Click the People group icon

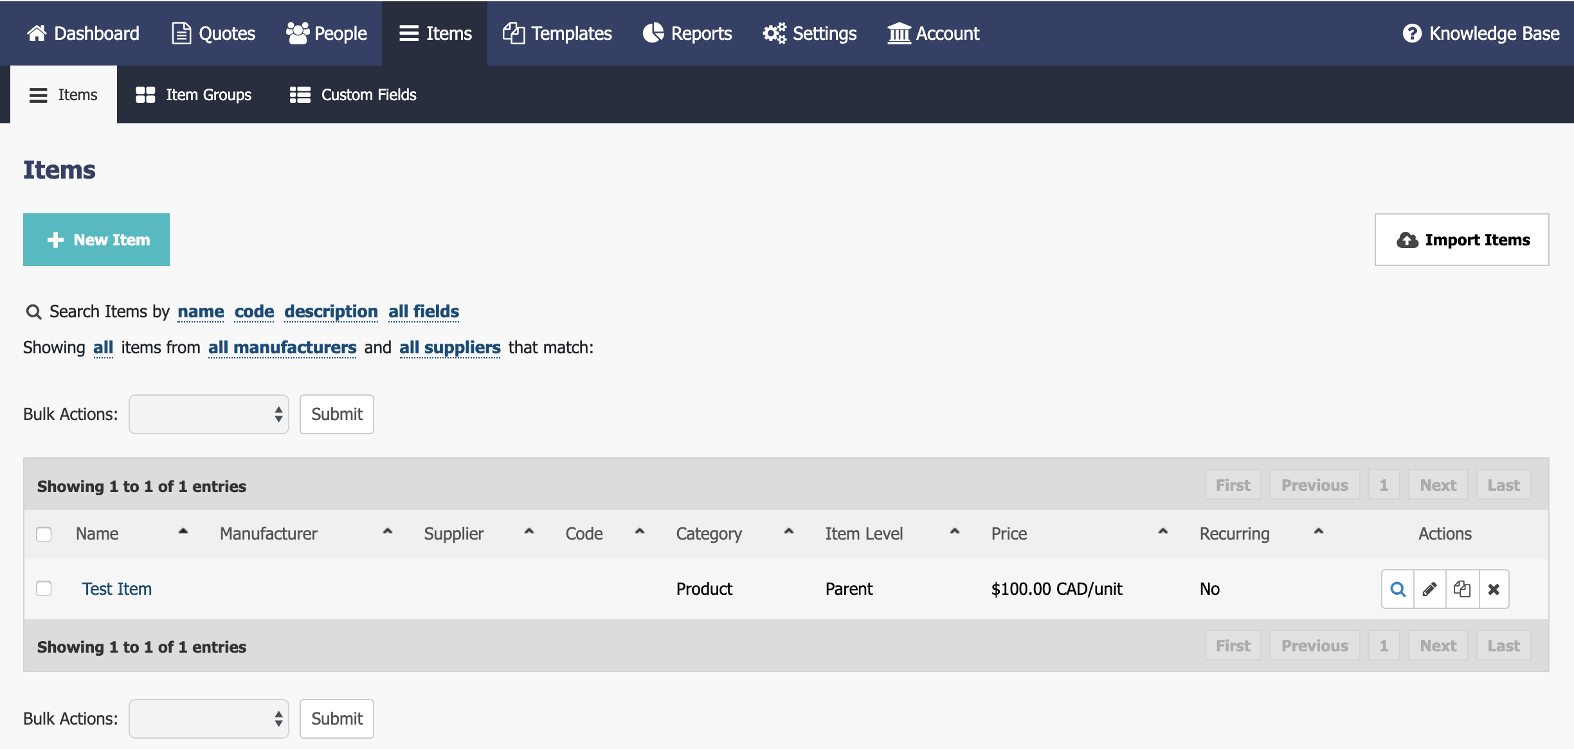(297, 33)
